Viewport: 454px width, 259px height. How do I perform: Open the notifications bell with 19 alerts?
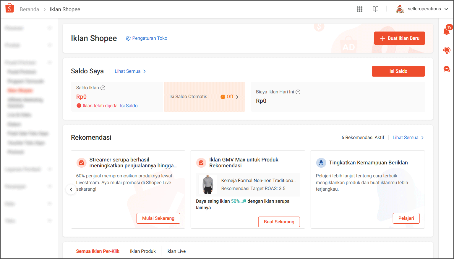[447, 31]
